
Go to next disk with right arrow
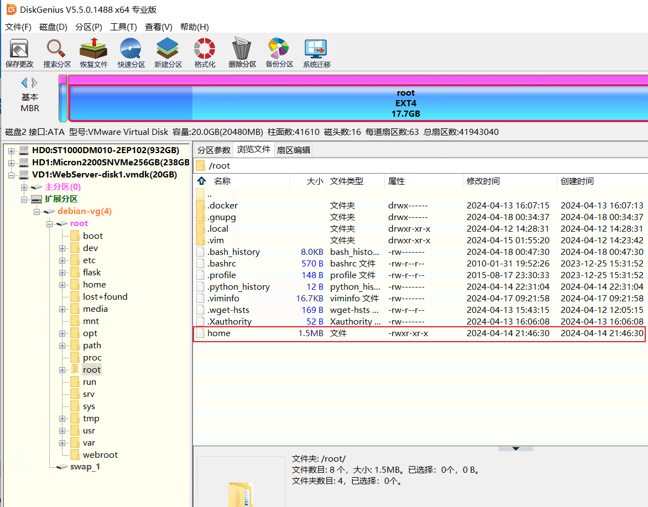35,83
